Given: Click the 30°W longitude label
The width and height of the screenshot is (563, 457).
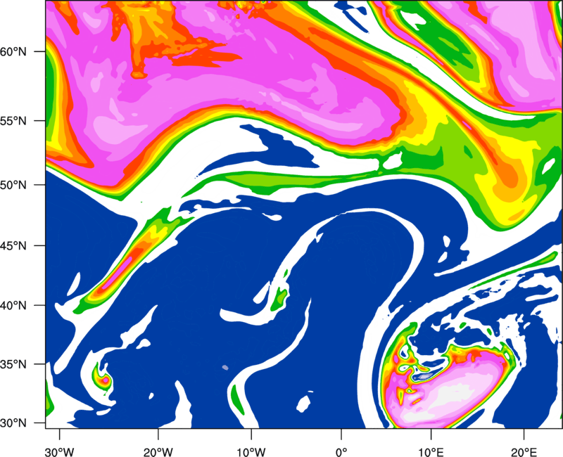Looking at the screenshot, I should click(x=59, y=452).
